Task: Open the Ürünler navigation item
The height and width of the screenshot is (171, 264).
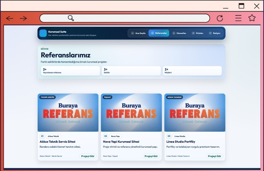Action: click(197, 33)
